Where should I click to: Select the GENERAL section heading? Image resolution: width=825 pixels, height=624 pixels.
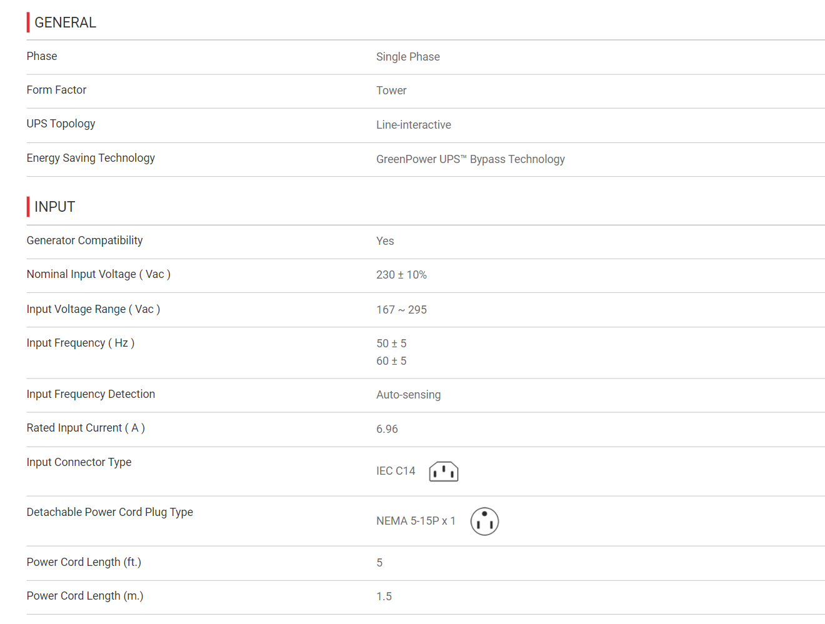pyautogui.click(x=65, y=22)
